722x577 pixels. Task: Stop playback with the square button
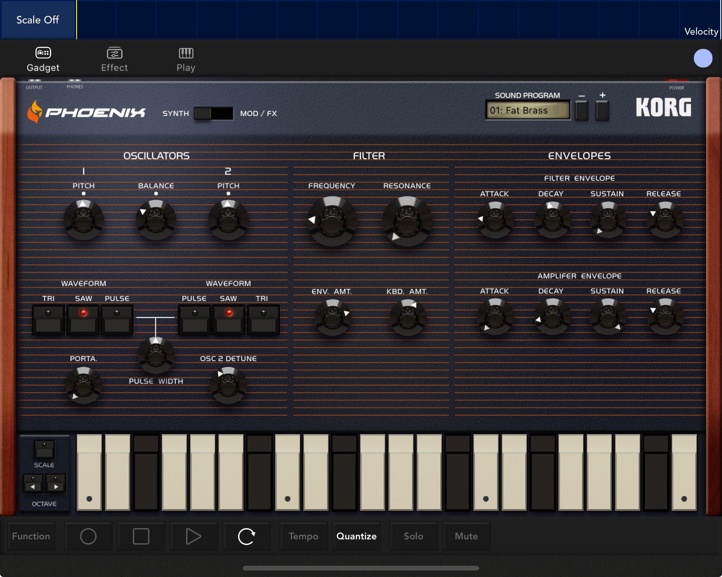tap(141, 536)
